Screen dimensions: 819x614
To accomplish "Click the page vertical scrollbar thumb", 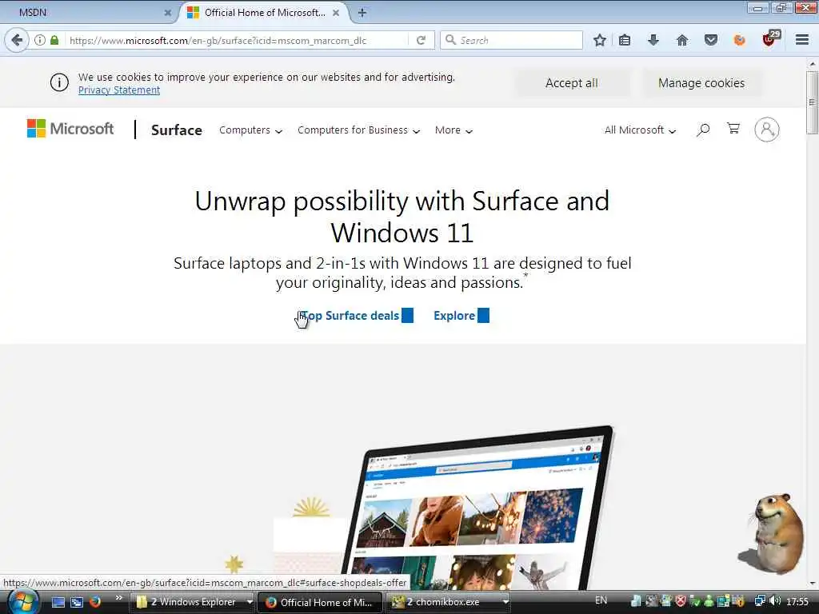I will tap(812, 102).
